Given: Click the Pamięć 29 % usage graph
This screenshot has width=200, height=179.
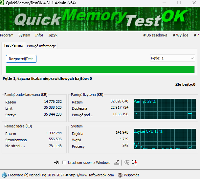Looking at the screenshot, I should point(165,109).
